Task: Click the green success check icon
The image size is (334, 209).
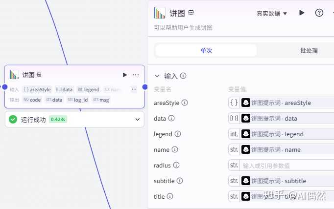Action: [x=13, y=119]
